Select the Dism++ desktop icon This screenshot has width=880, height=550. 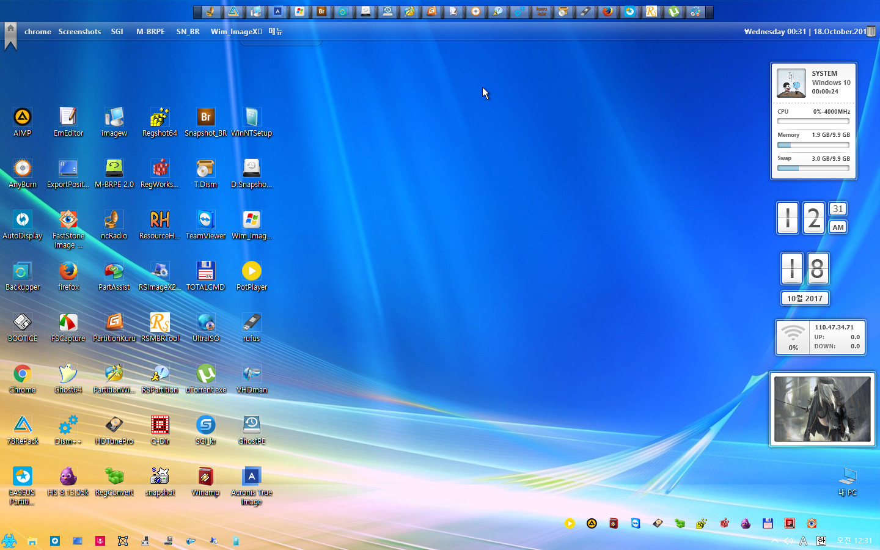tap(68, 430)
